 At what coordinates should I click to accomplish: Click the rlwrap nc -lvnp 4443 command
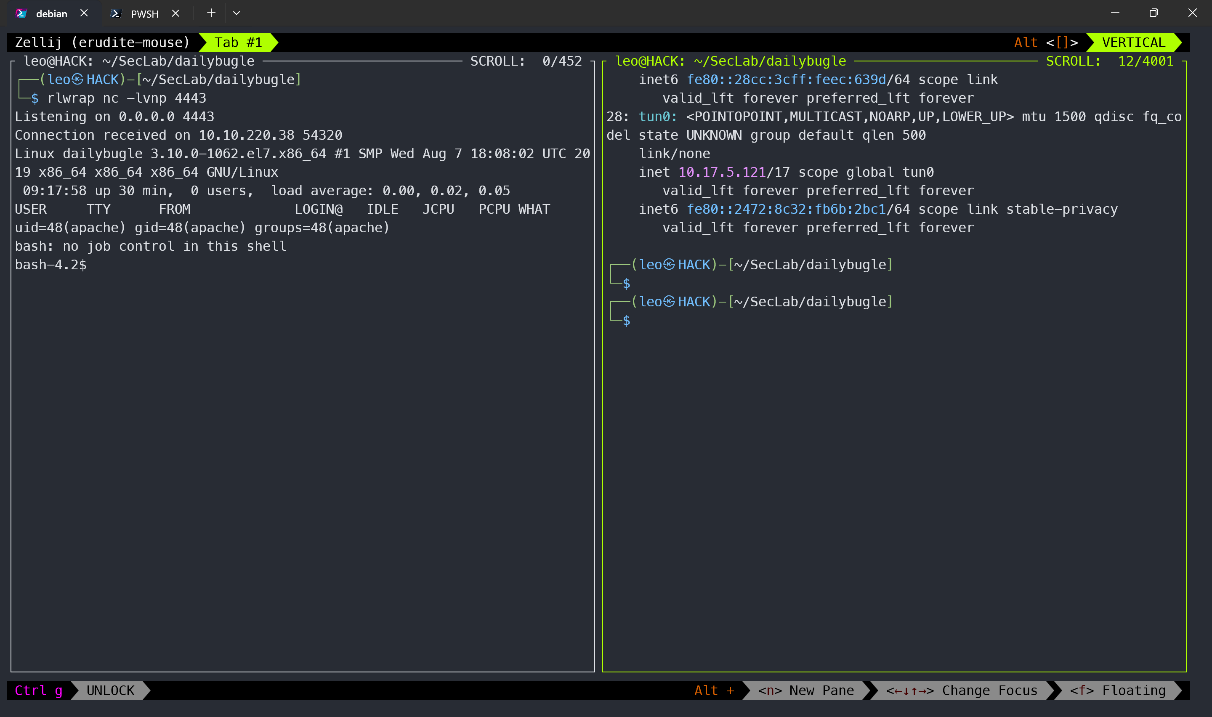pyautogui.click(x=127, y=98)
